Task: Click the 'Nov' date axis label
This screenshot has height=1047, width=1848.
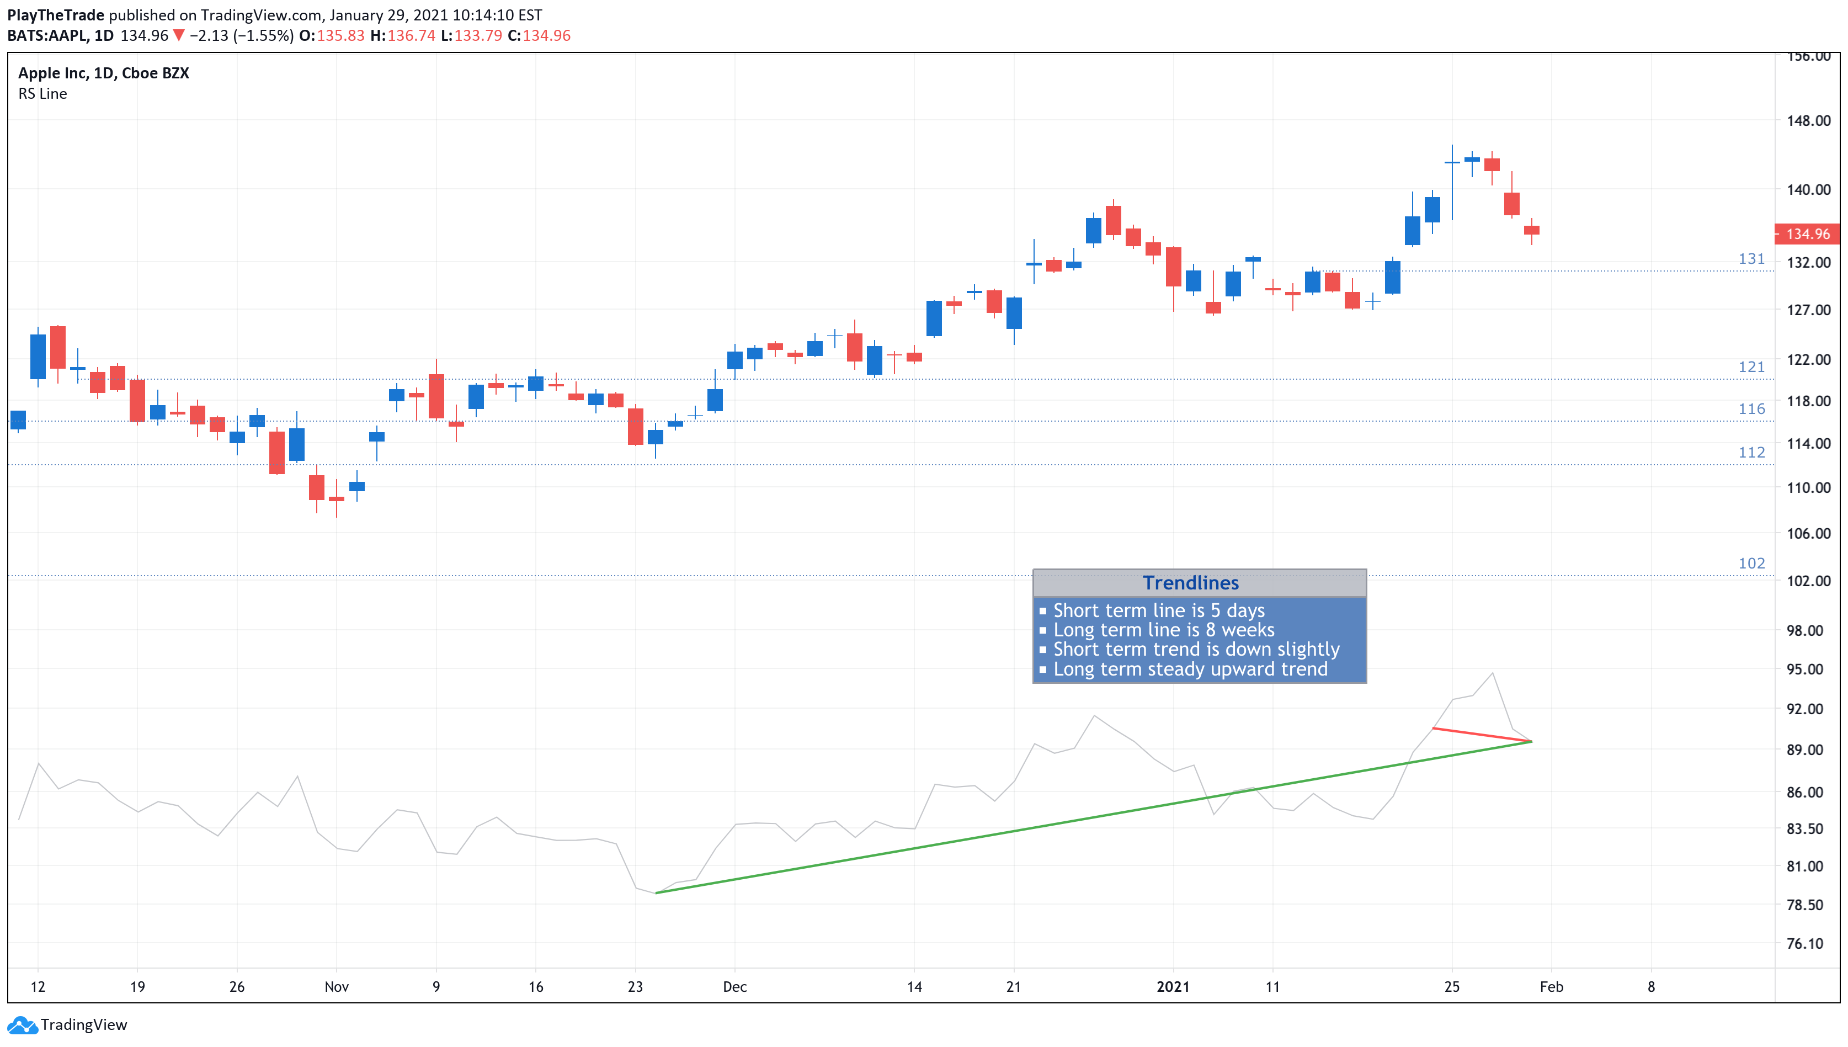Action: [337, 987]
